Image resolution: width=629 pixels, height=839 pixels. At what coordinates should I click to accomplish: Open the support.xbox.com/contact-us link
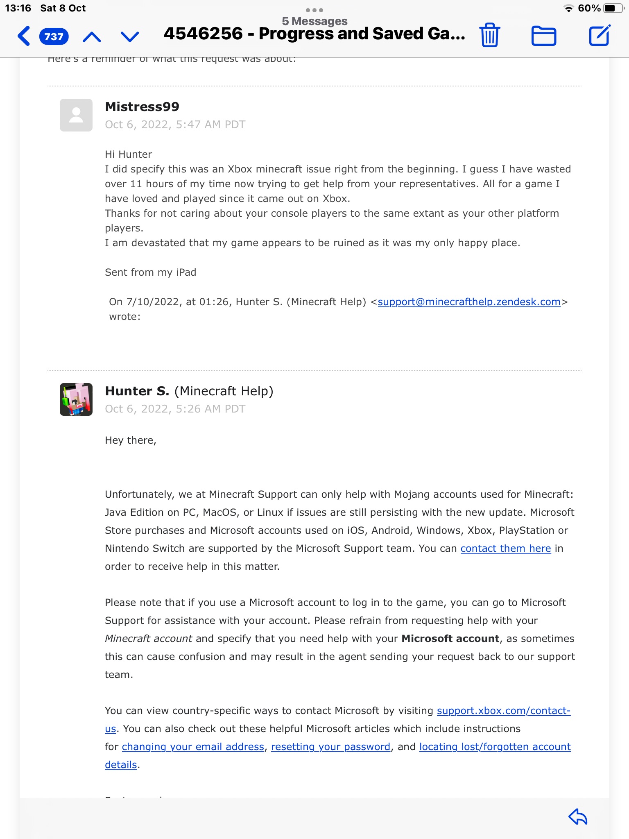[503, 711]
